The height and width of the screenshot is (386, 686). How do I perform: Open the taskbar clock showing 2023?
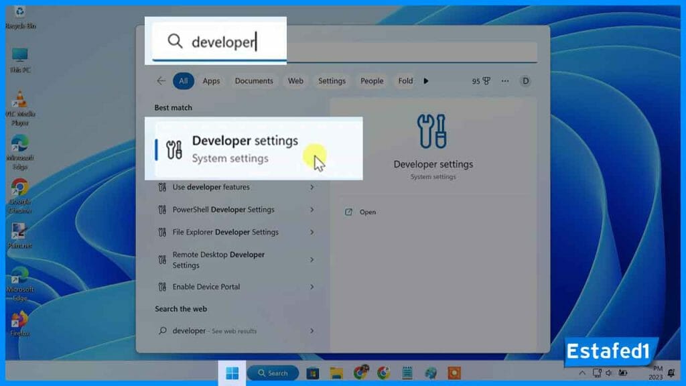[x=656, y=373]
